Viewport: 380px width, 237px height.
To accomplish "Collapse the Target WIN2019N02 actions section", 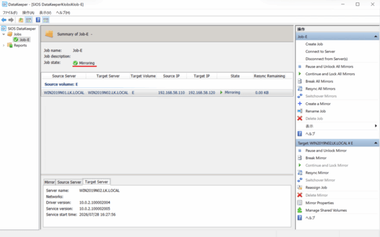I will pos(376,143).
